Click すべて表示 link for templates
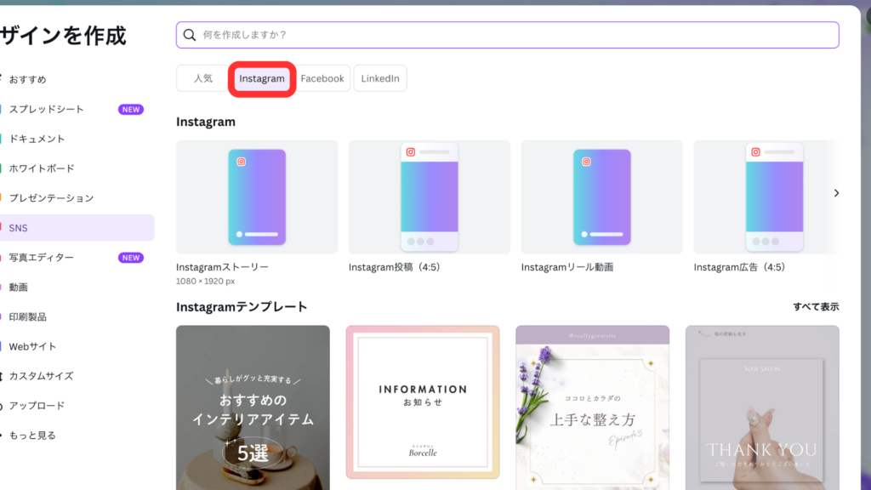871x490 pixels. [816, 307]
